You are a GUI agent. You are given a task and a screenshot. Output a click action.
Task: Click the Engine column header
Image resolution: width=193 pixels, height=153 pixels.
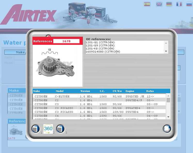click(x=130, y=91)
